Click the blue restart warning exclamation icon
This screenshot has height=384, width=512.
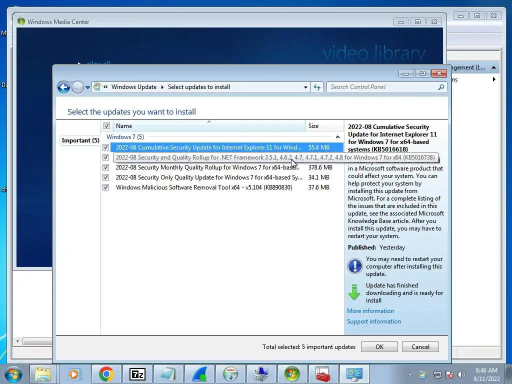point(354,266)
